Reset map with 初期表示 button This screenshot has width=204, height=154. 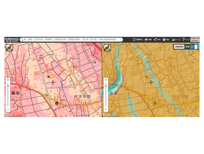click(x=138, y=39)
